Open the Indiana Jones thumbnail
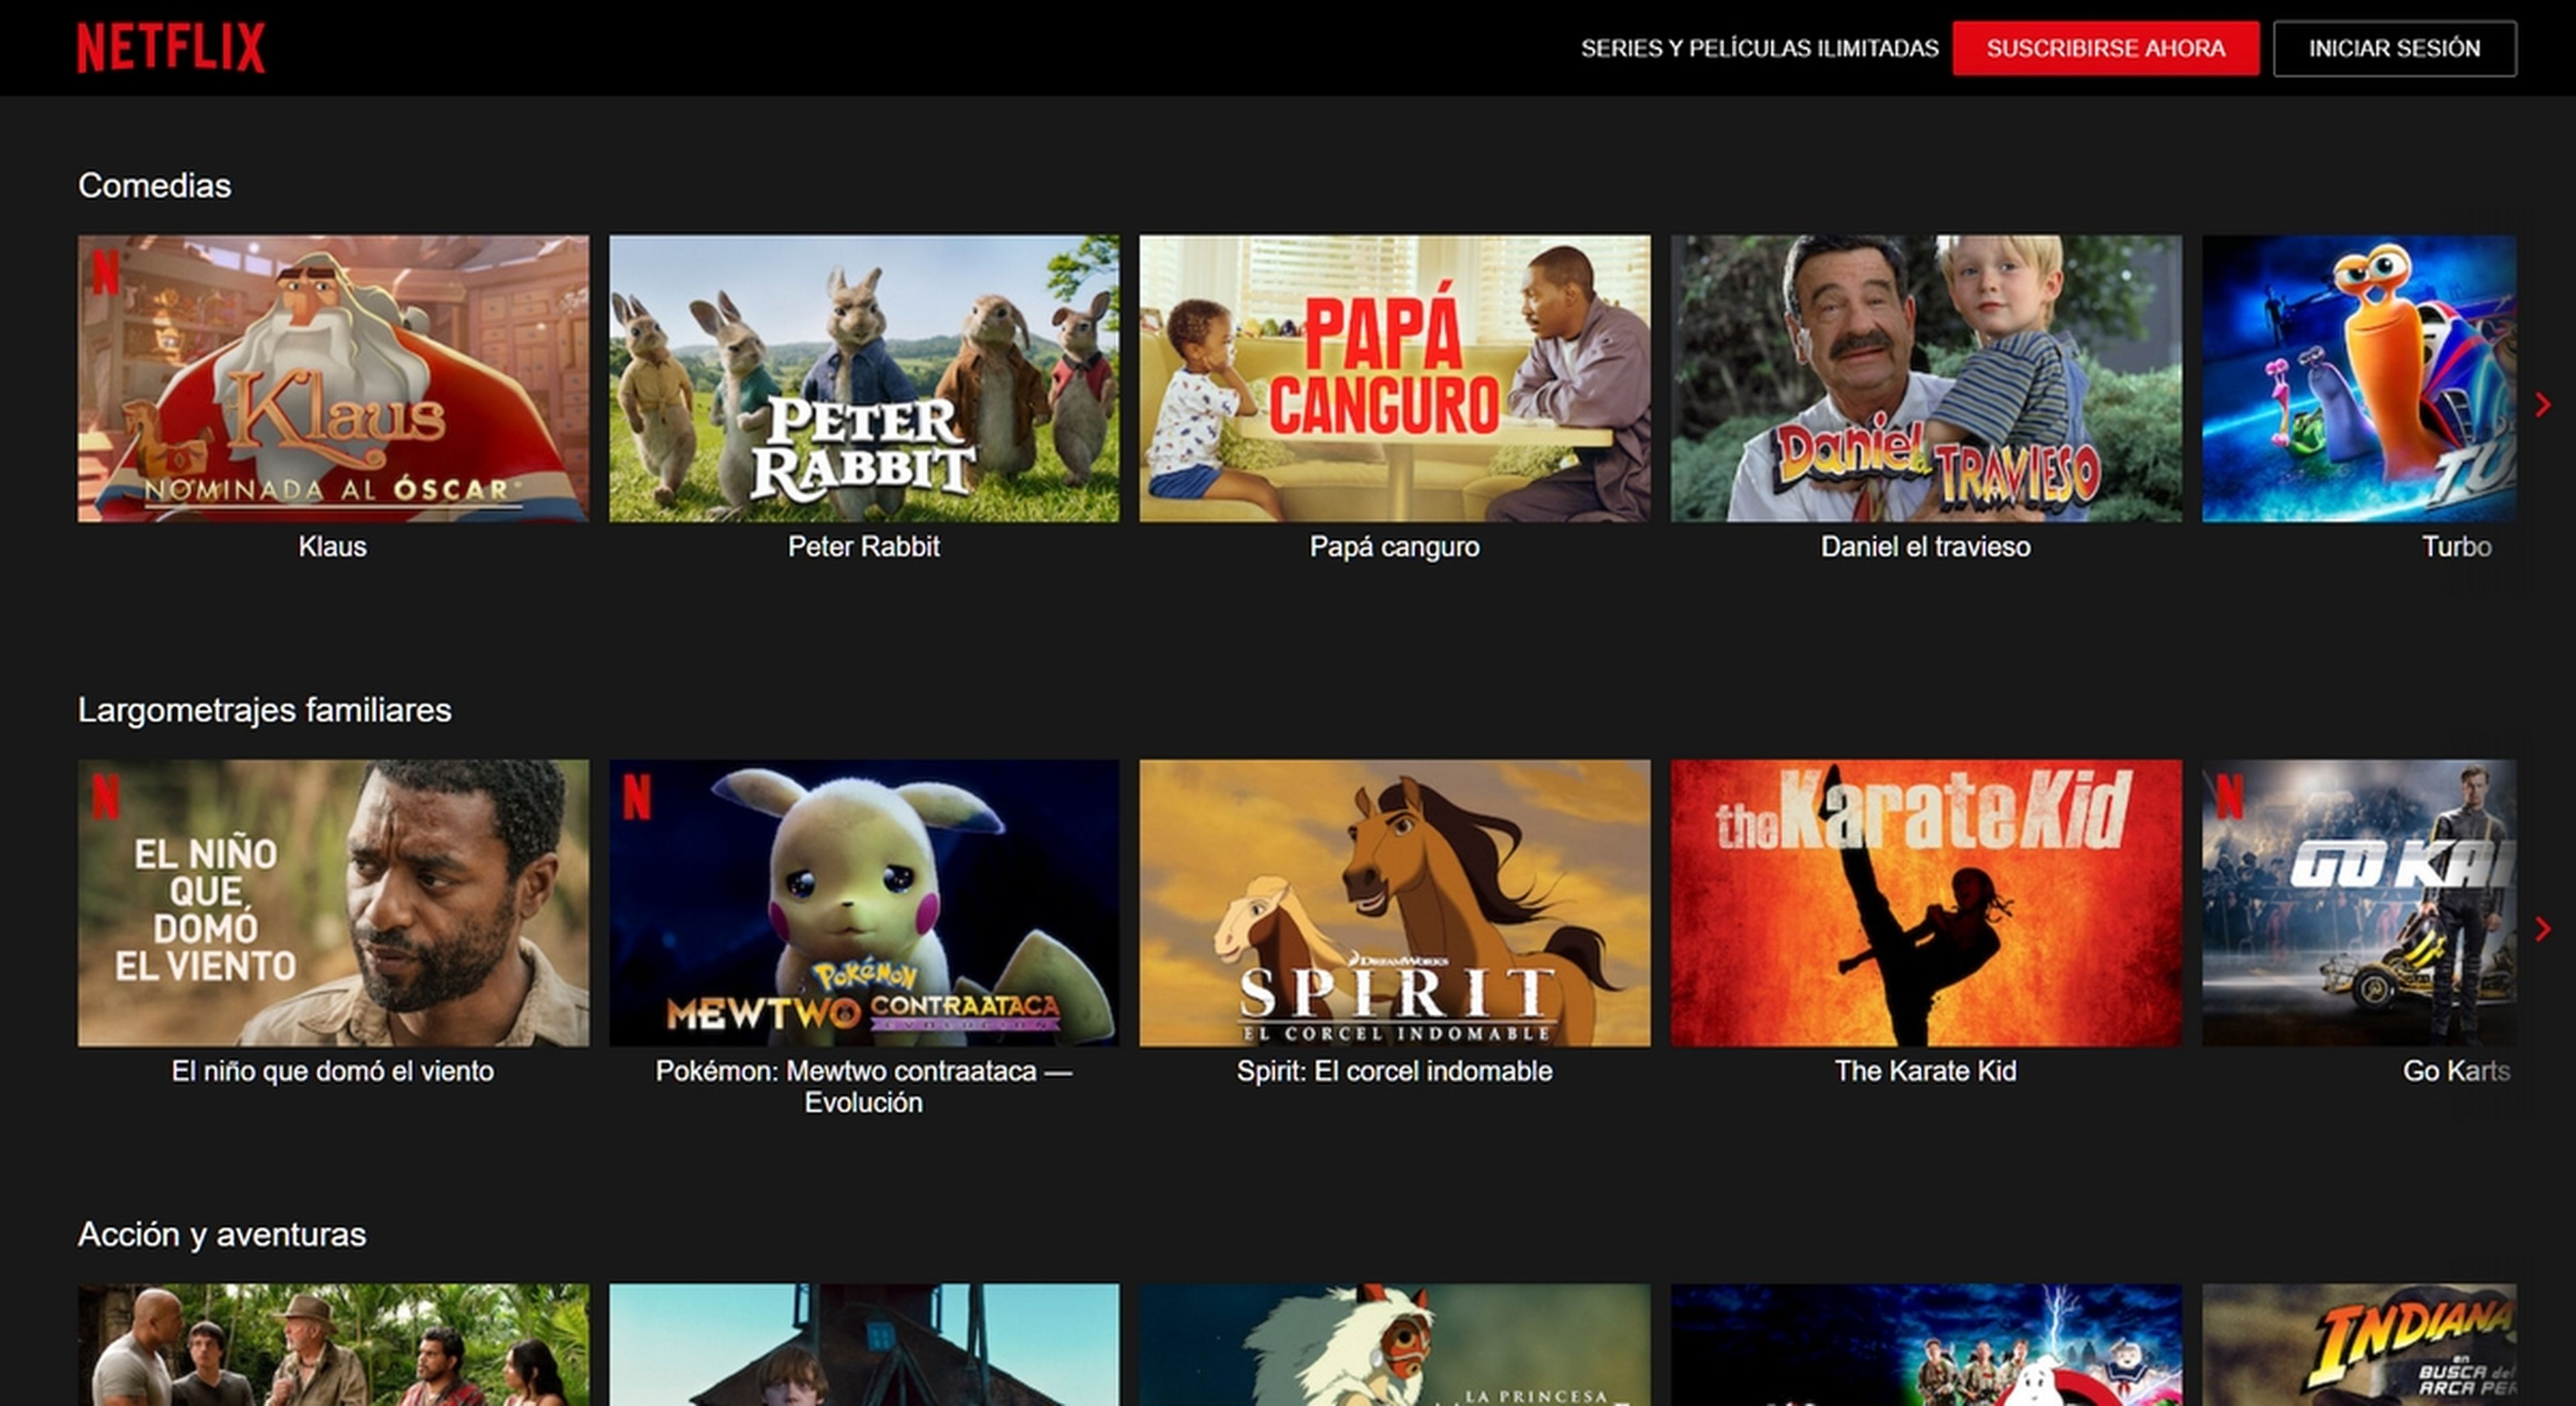The image size is (2576, 1406). tap(2359, 1345)
